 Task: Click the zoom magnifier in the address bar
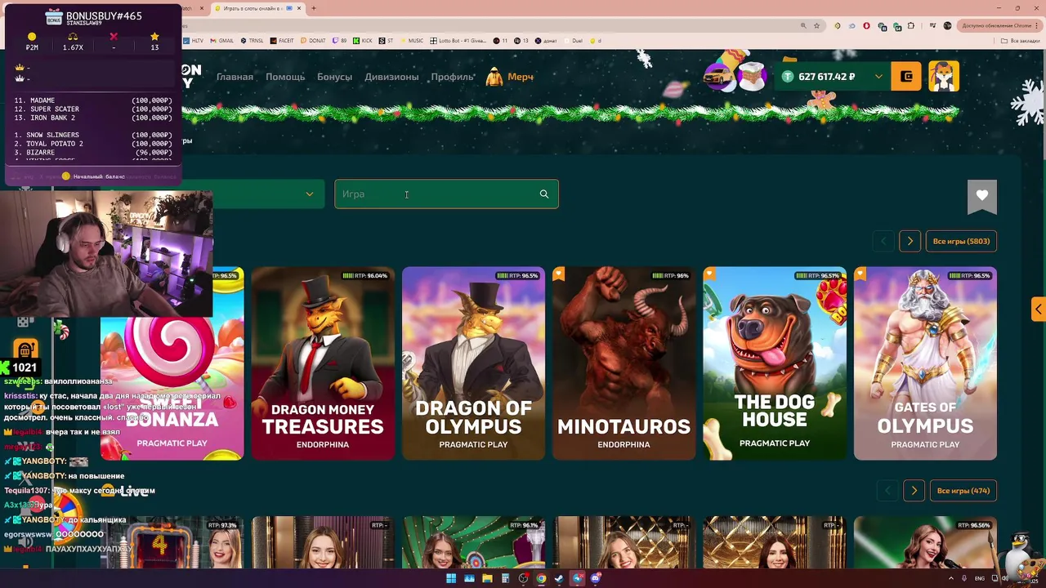804,25
